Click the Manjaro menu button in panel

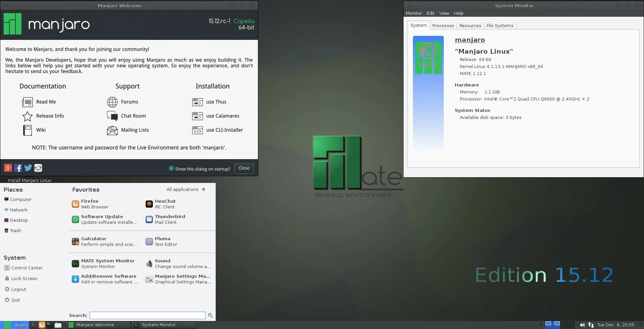[x=15, y=325]
